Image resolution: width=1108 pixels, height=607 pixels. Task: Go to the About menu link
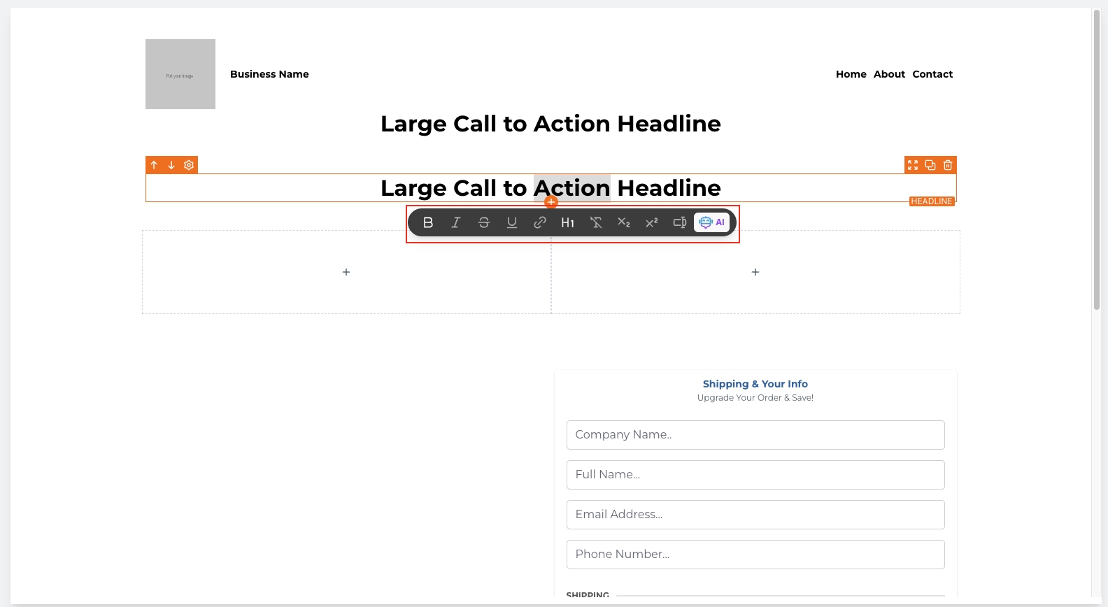[889, 74]
